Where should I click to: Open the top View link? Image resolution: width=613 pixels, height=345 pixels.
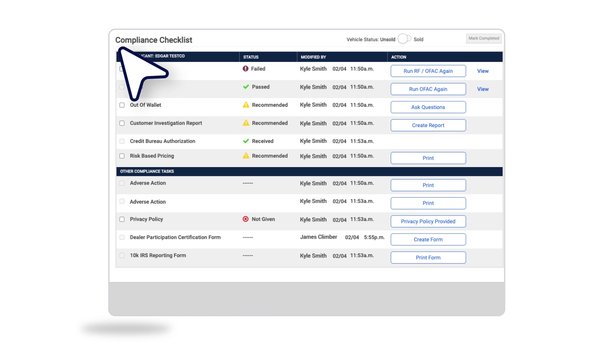483,71
